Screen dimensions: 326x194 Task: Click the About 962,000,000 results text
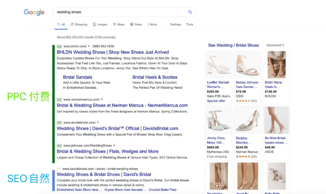(86, 37)
